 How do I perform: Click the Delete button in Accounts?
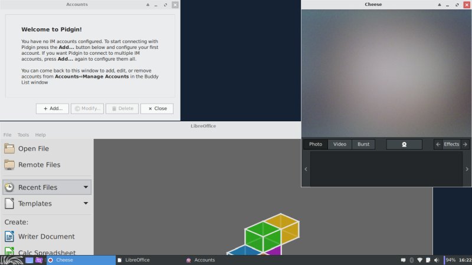coord(122,108)
